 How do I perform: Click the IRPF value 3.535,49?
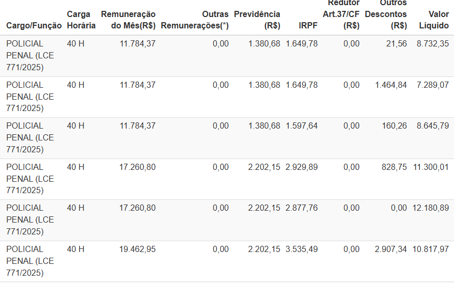pyautogui.click(x=302, y=249)
